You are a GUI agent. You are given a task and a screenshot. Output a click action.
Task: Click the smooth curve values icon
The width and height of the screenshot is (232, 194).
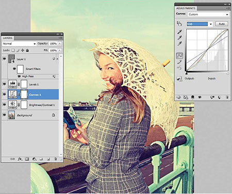click(x=179, y=68)
